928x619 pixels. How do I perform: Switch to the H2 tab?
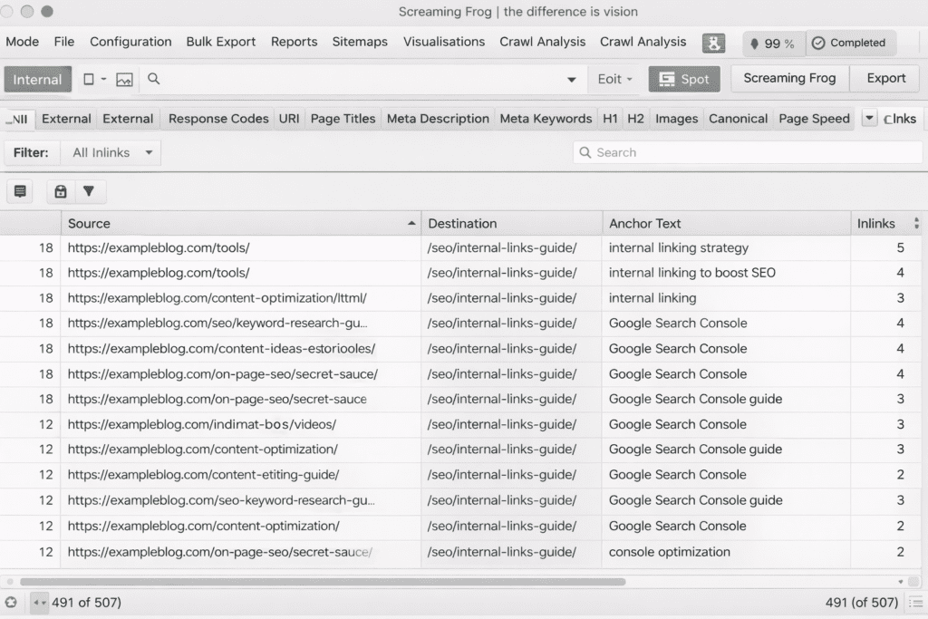[635, 119]
